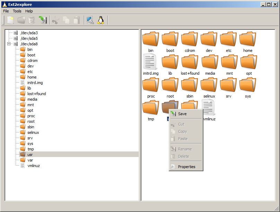Select the sys folder icon in right pane

248,84
